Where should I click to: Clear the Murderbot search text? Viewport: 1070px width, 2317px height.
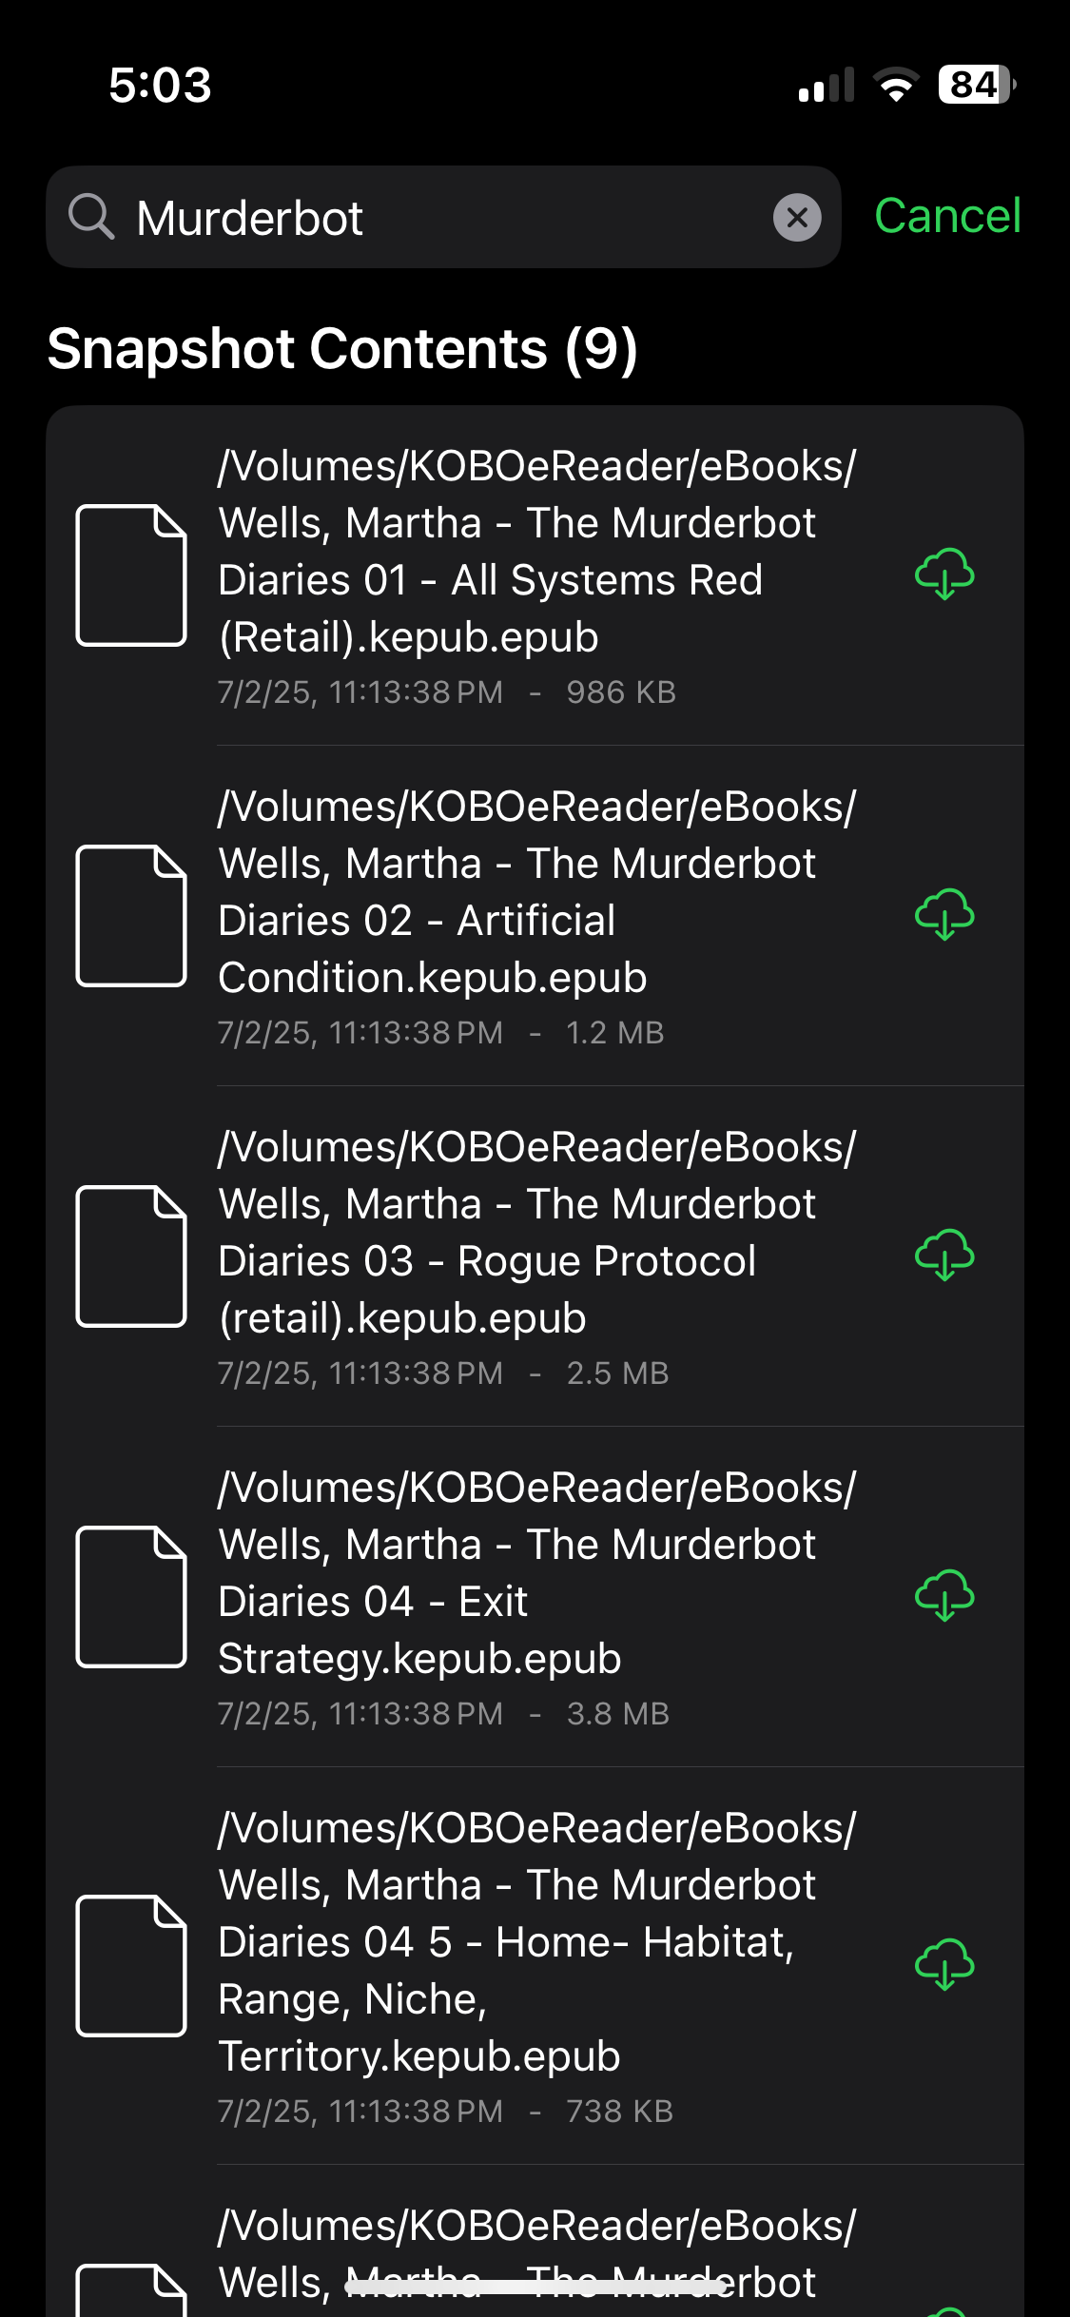point(797,218)
